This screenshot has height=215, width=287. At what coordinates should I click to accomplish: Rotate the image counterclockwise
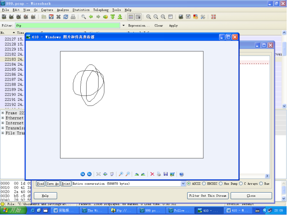(x=143, y=174)
